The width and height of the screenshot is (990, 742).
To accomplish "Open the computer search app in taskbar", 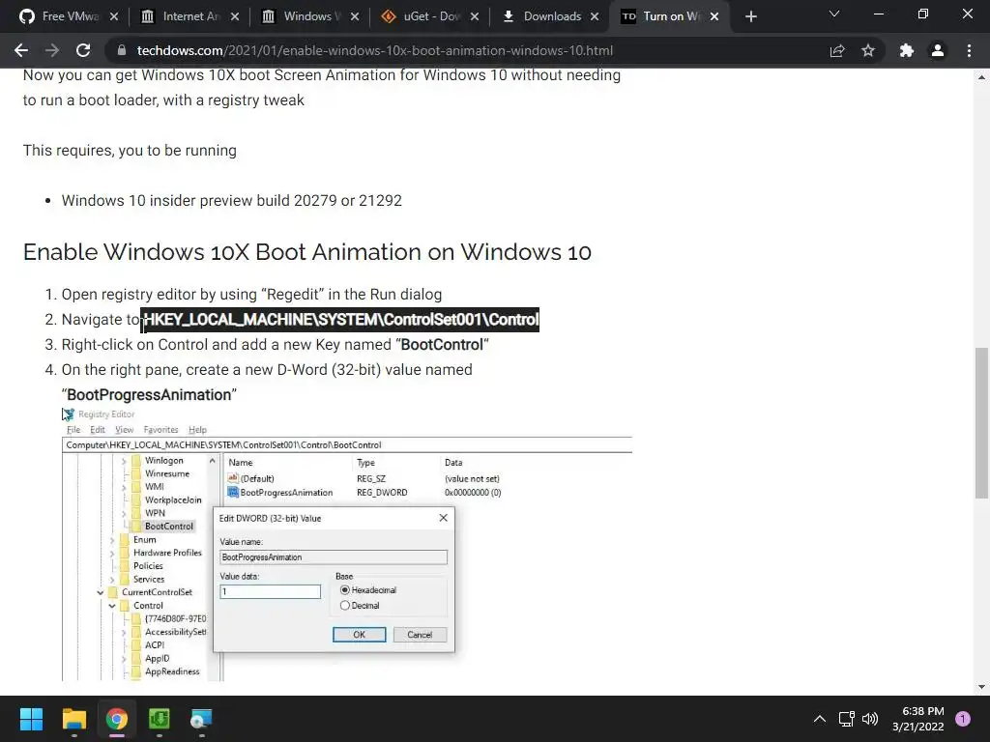I will pyautogui.click(x=201, y=719).
